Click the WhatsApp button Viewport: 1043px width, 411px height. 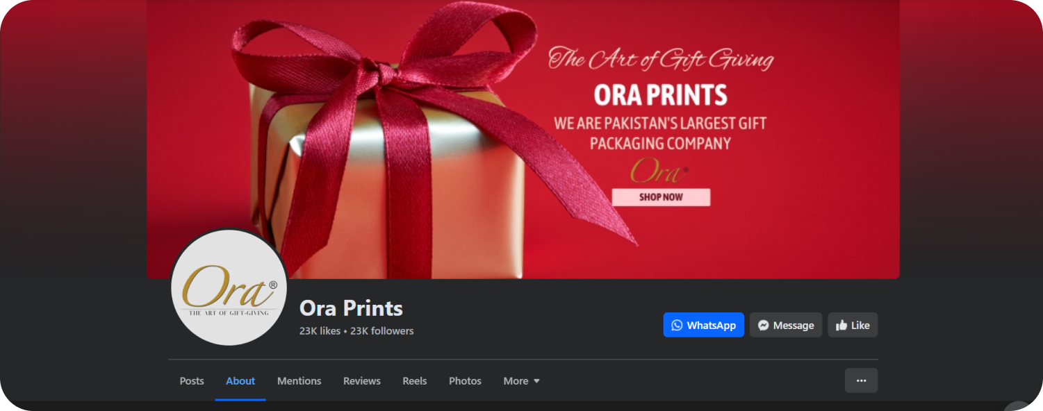[704, 325]
